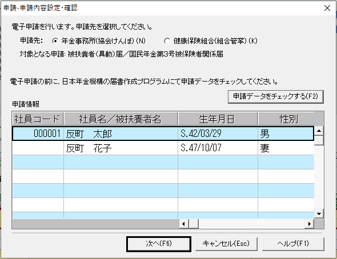Click the horizontal scrollbar thumb

tap(194, 224)
